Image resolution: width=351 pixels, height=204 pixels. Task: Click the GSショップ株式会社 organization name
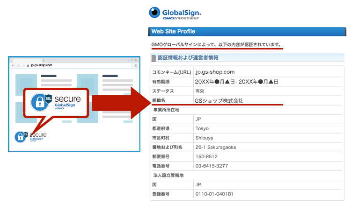tap(219, 100)
